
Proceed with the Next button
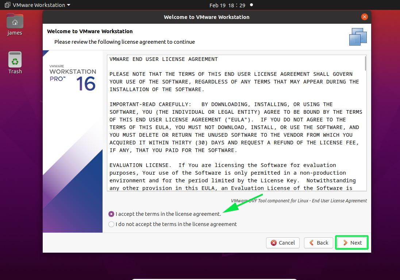352,242
